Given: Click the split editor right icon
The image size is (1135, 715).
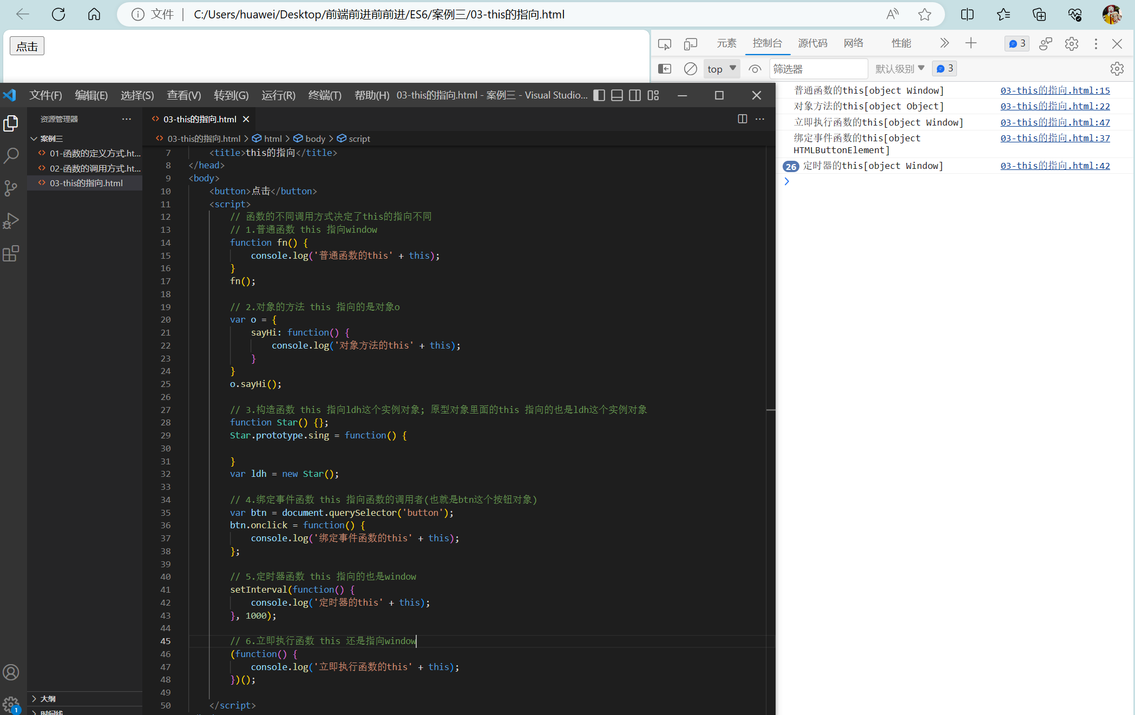Looking at the screenshot, I should [743, 119].
